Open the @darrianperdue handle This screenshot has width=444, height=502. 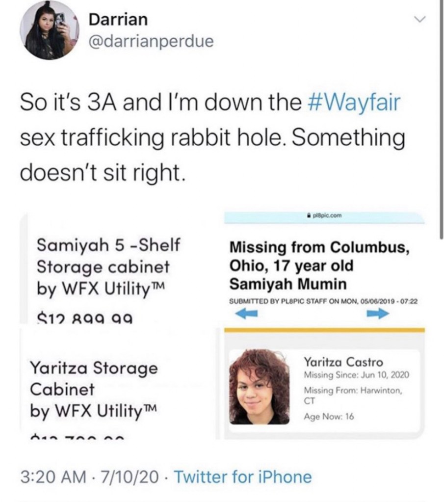(x=151, y=41)
